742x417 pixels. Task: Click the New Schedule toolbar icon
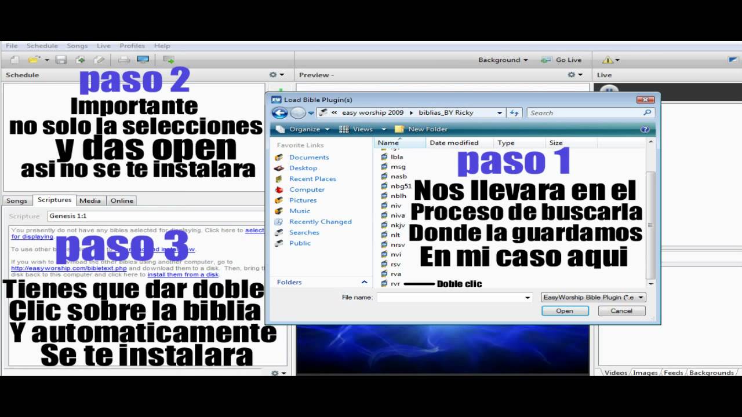point(15,60)
